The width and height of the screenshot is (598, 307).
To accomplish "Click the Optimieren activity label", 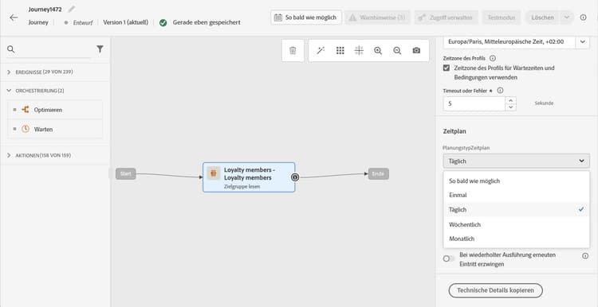I will click(48, 110).
